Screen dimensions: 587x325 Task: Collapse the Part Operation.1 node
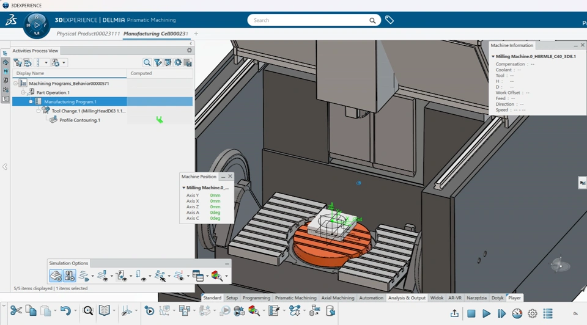pos(23,92)
